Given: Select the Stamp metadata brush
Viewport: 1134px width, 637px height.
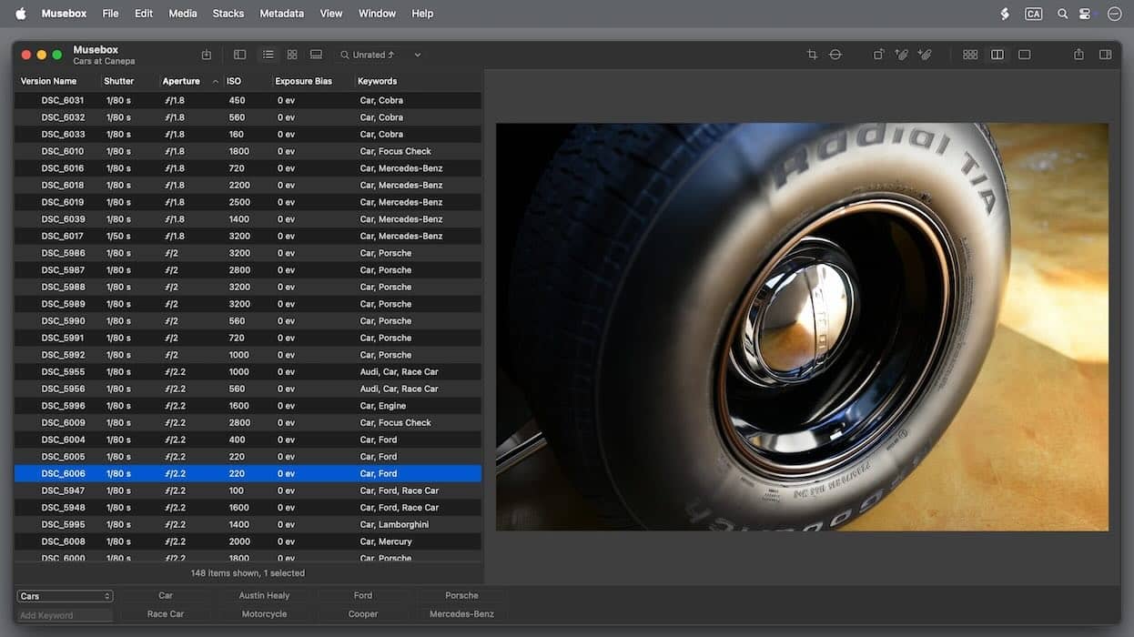Looking at the screenshot, I should [924, 55].
